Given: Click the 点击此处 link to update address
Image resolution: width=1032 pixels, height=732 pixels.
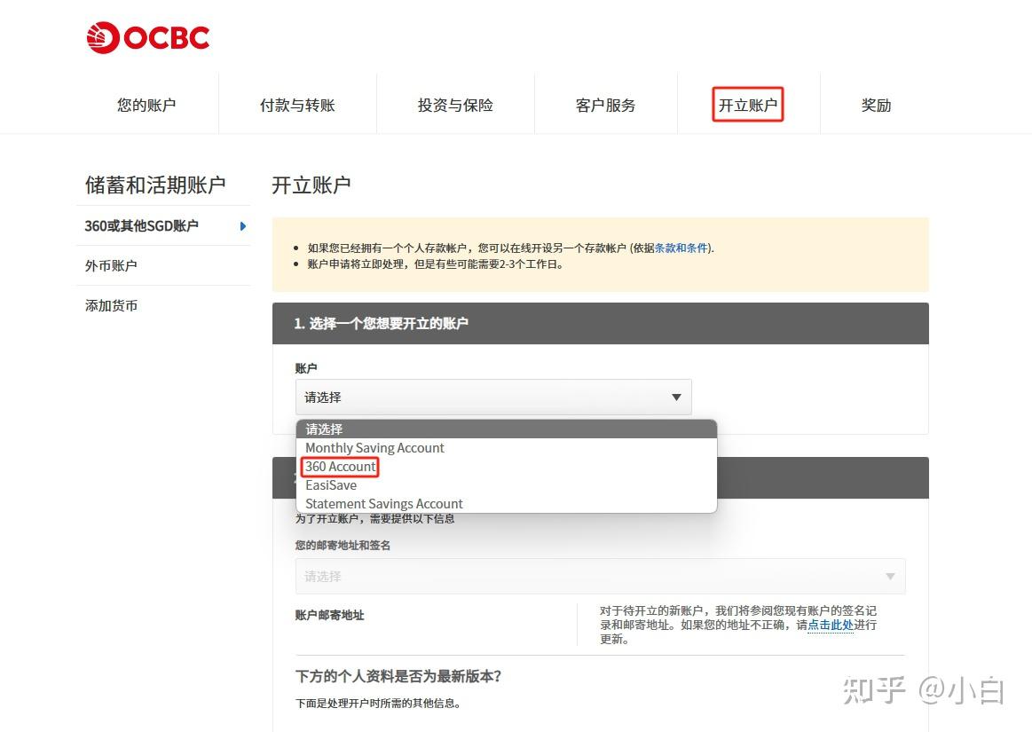Looking at the screenshot, I should (829, 625).
